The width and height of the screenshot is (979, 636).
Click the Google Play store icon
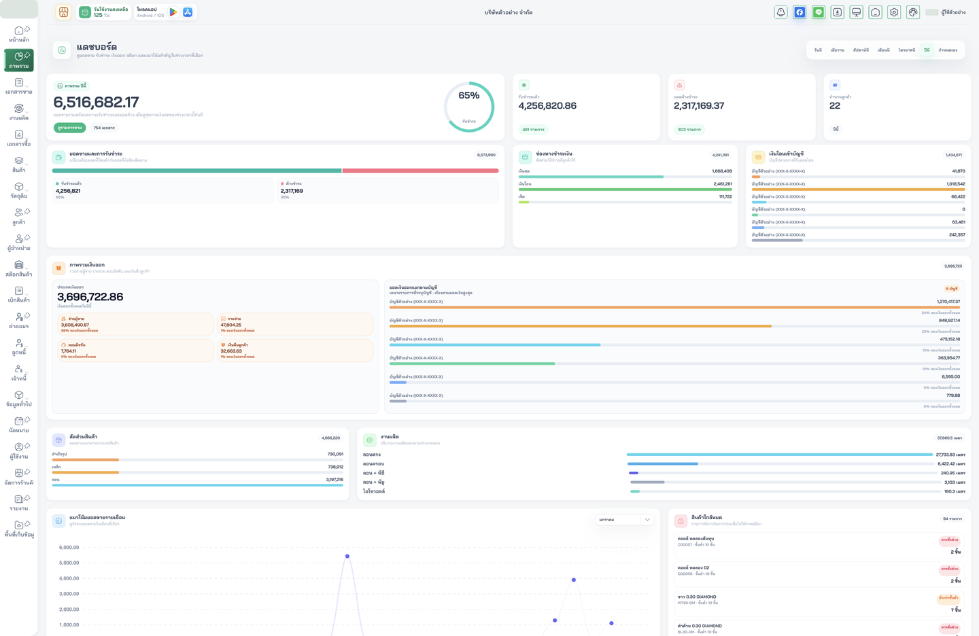[x=173, y=12]
